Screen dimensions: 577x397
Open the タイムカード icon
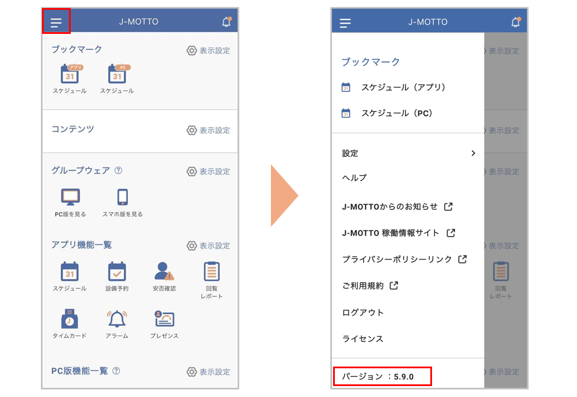pos(70,319)
